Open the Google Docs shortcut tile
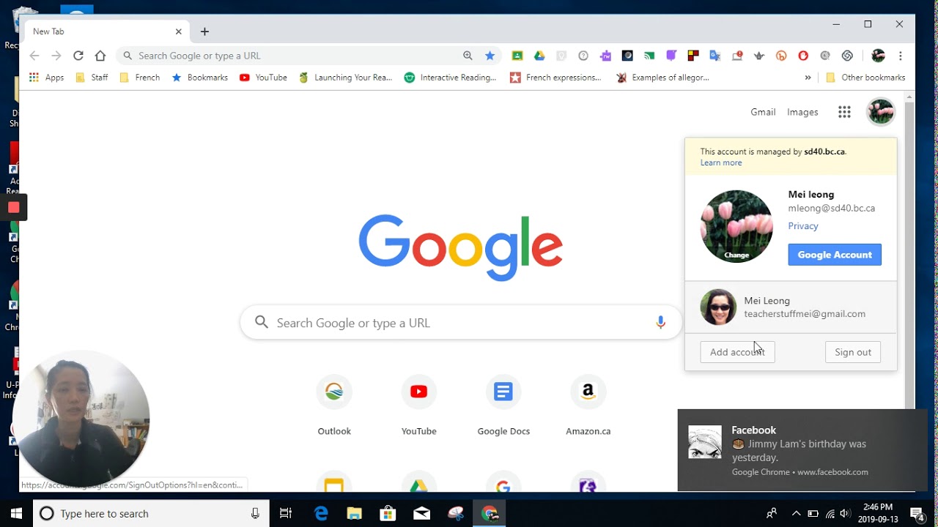938x527 pixels. 503,405
